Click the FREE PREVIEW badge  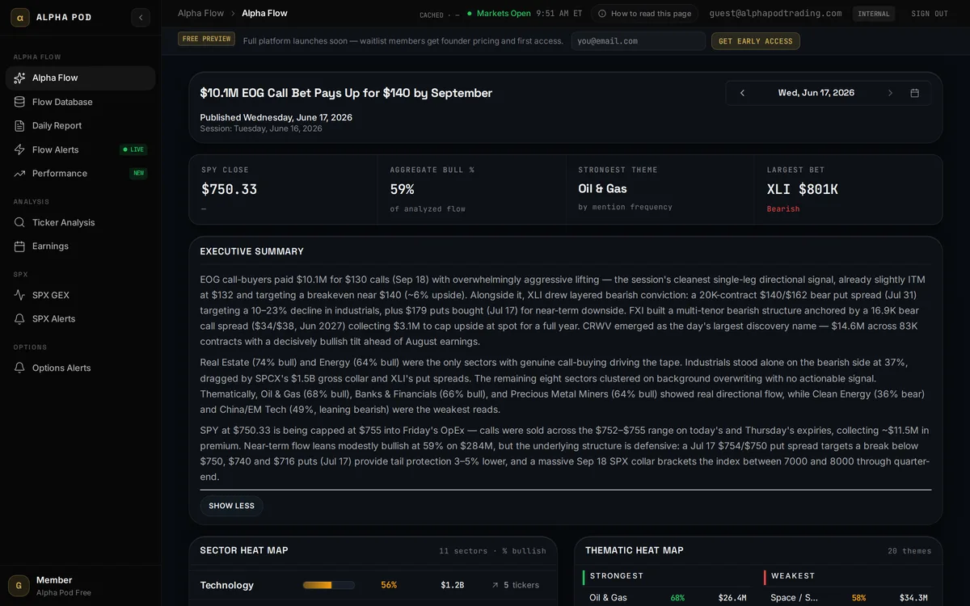(206, 39)
